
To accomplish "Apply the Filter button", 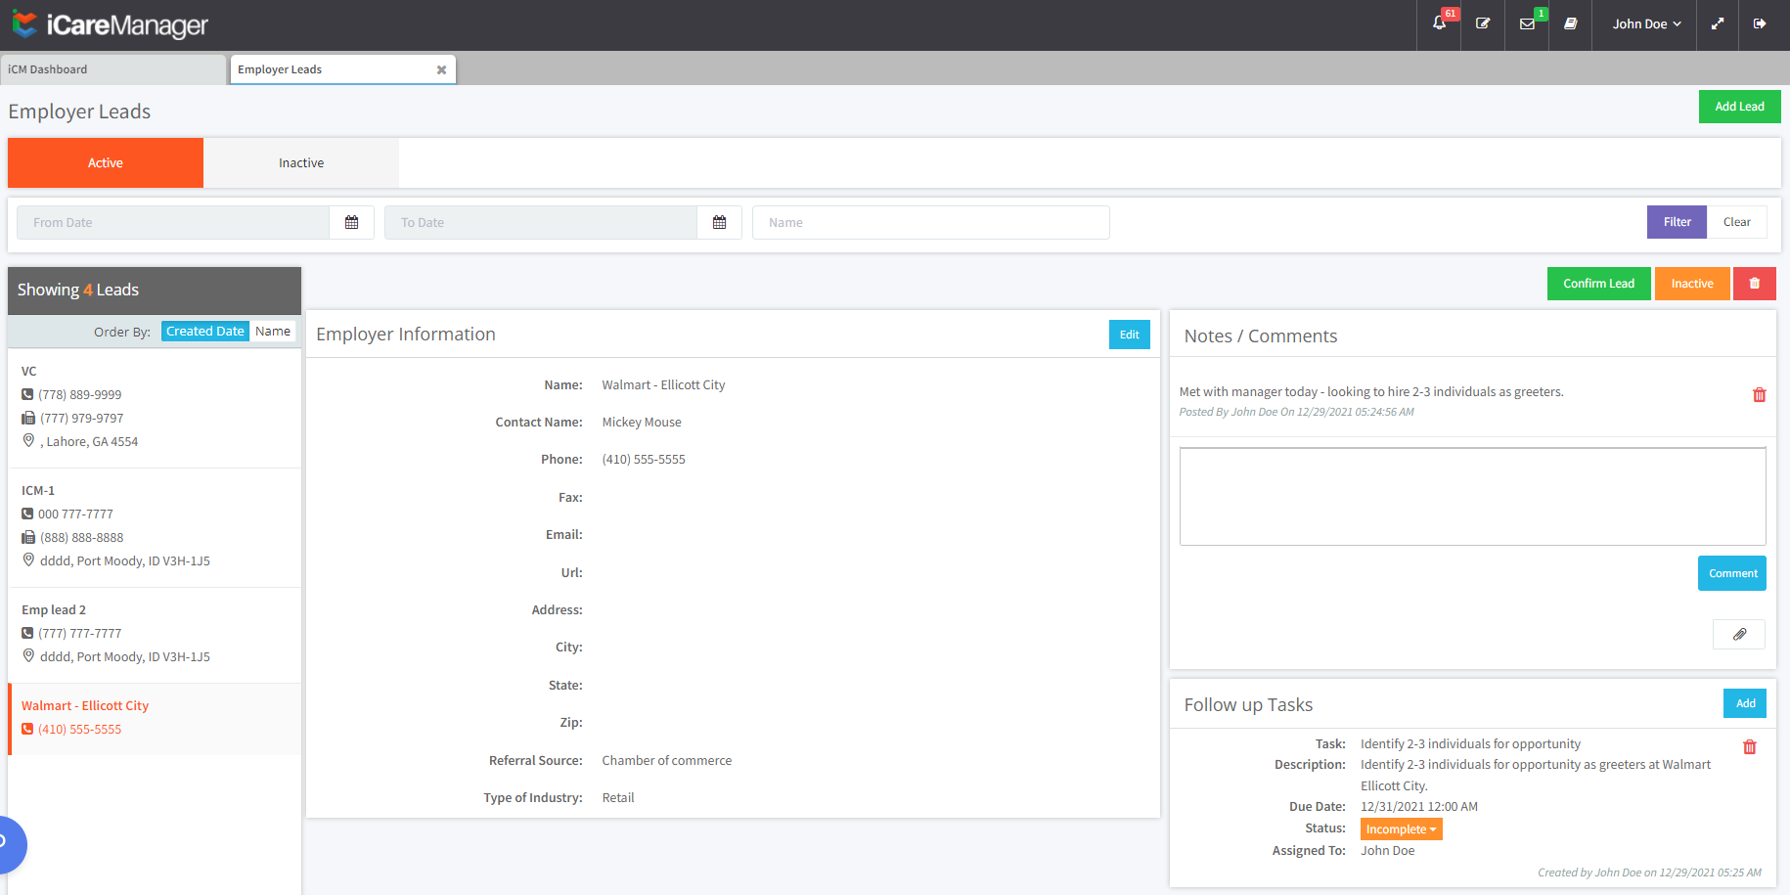I will (x=1677, y=222).
